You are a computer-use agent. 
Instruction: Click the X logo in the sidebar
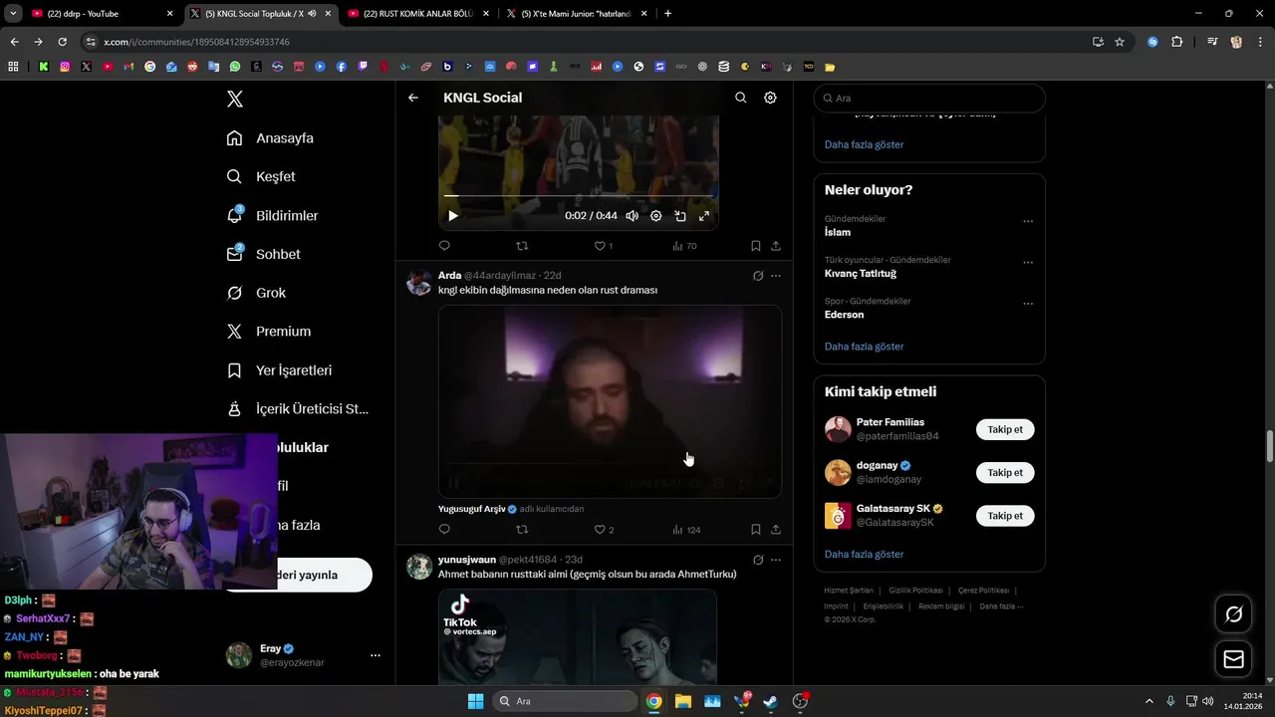234,99
